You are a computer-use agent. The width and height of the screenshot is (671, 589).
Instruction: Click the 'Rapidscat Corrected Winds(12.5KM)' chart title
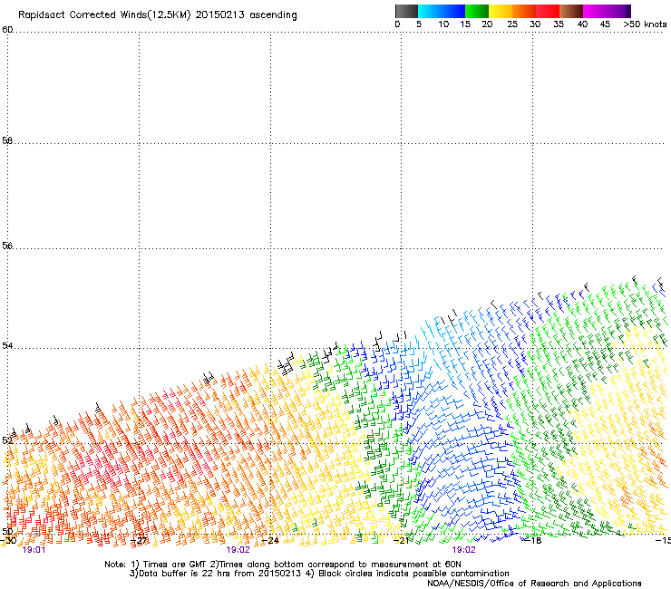pyautogui.click(x=104, y=15)
